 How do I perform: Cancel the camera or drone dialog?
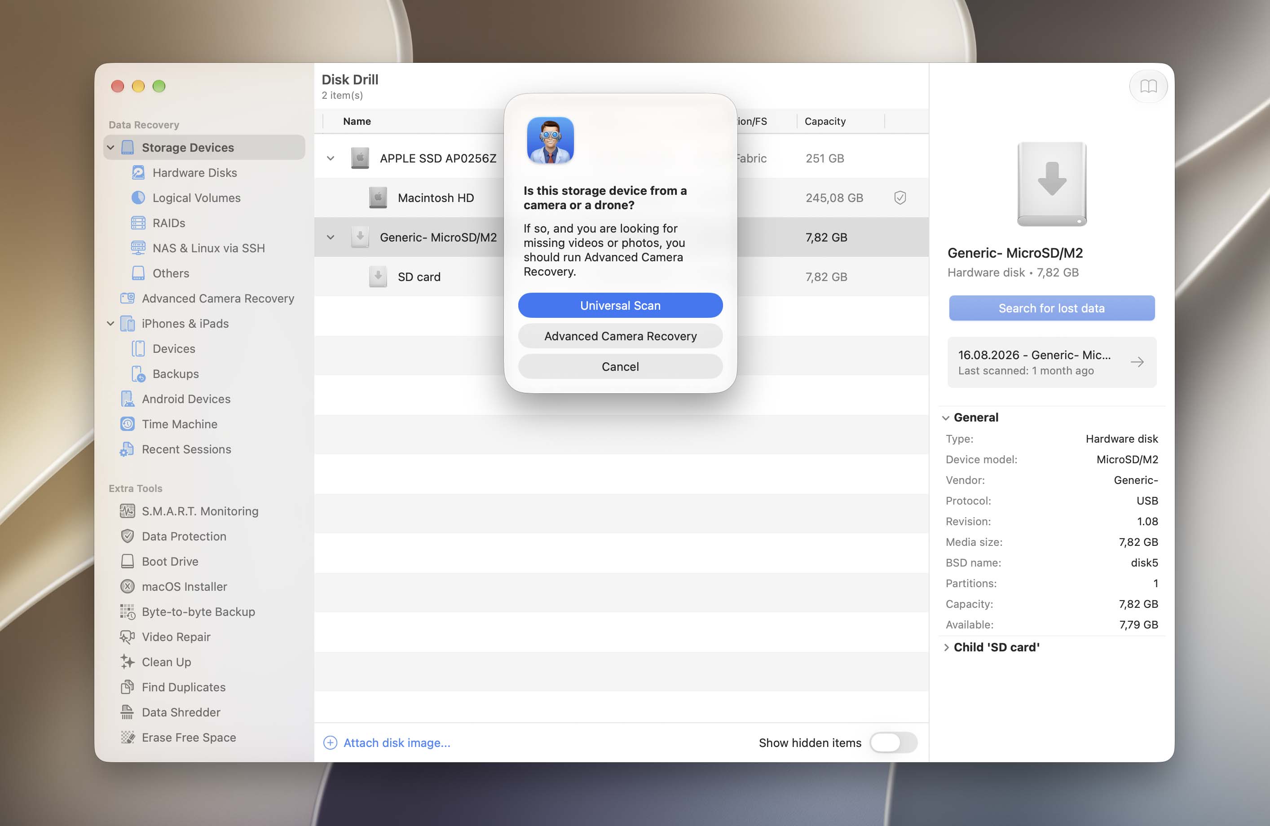click(620, 366)
